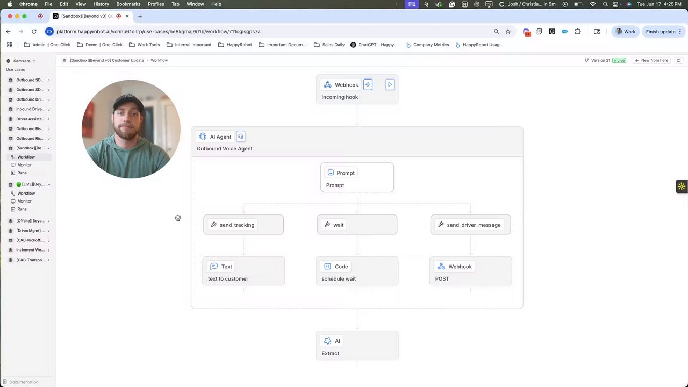Open the Chrome File menu
Viewport: 688px width, 387px height.
(x=48, y=4)
